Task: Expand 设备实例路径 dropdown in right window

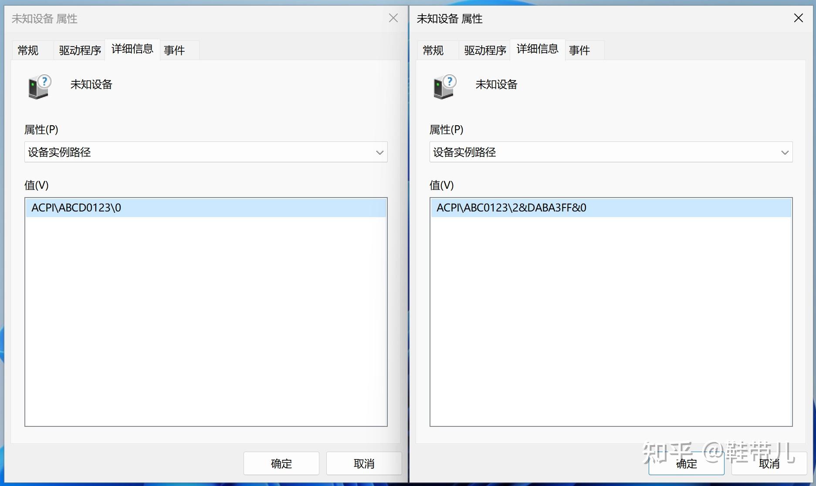Action: tap(611, 152)
